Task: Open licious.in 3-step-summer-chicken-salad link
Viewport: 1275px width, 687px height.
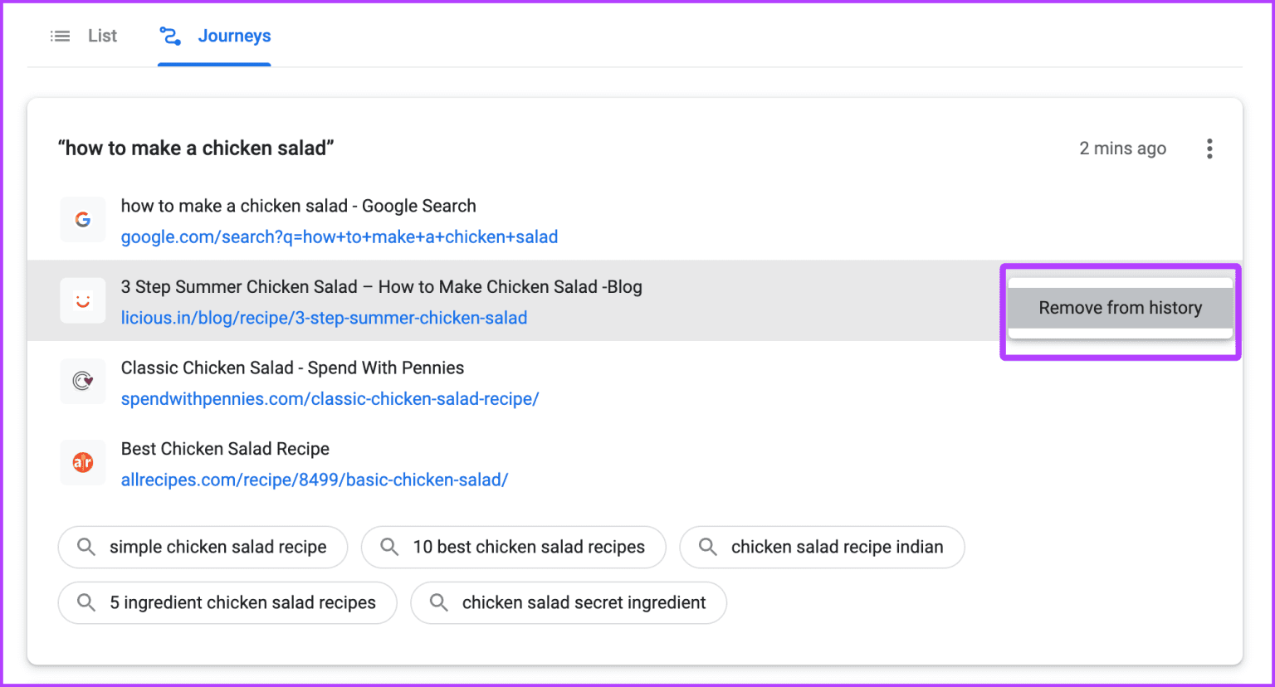Action: pyautogui.click(x=324, y=318)
